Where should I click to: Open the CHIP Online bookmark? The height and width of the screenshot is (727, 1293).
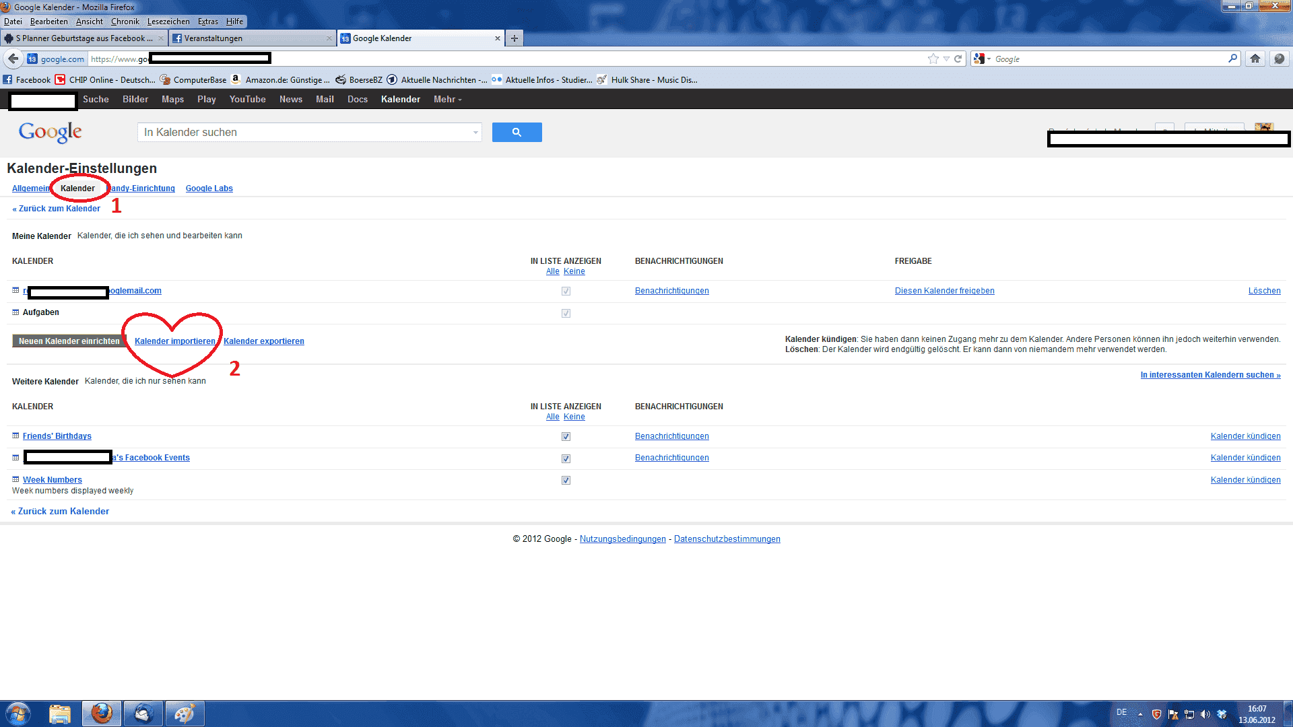pos(105,79)
